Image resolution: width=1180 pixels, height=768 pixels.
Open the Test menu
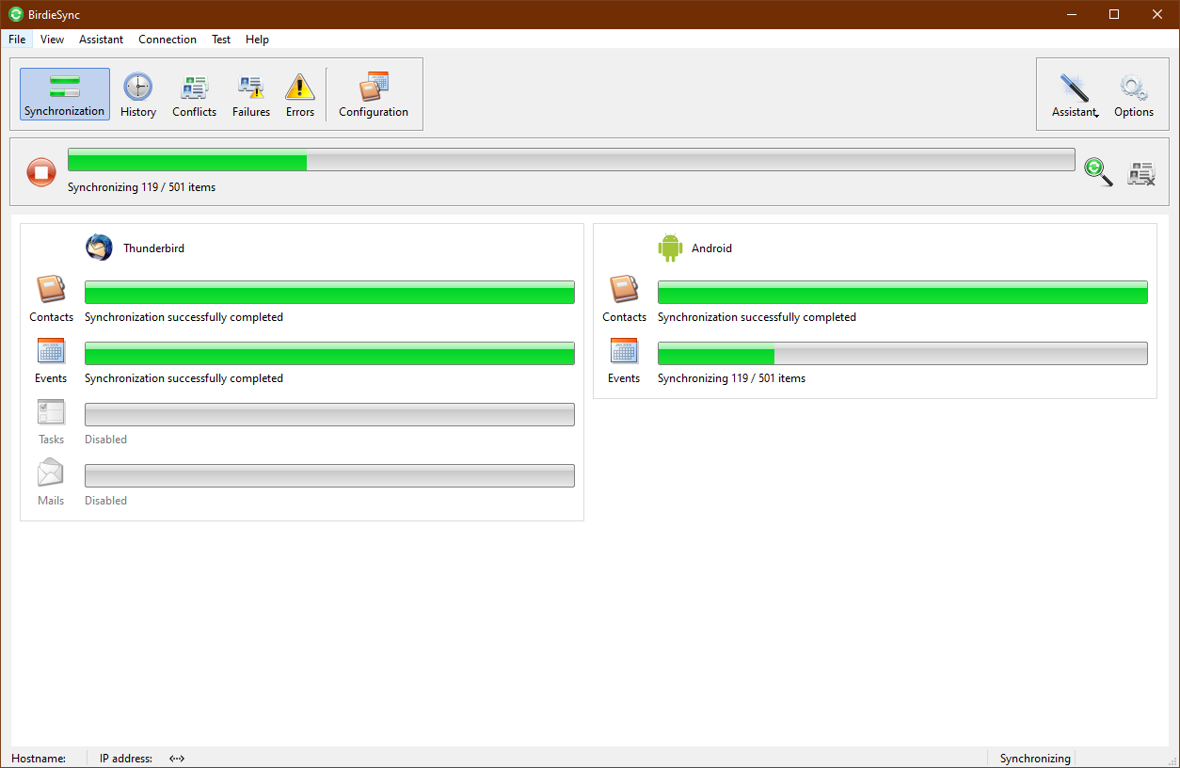(x=221, y=40)
